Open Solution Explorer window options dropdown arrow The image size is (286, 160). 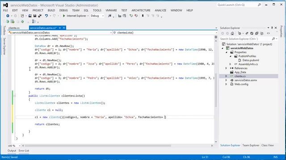[268, 28]
